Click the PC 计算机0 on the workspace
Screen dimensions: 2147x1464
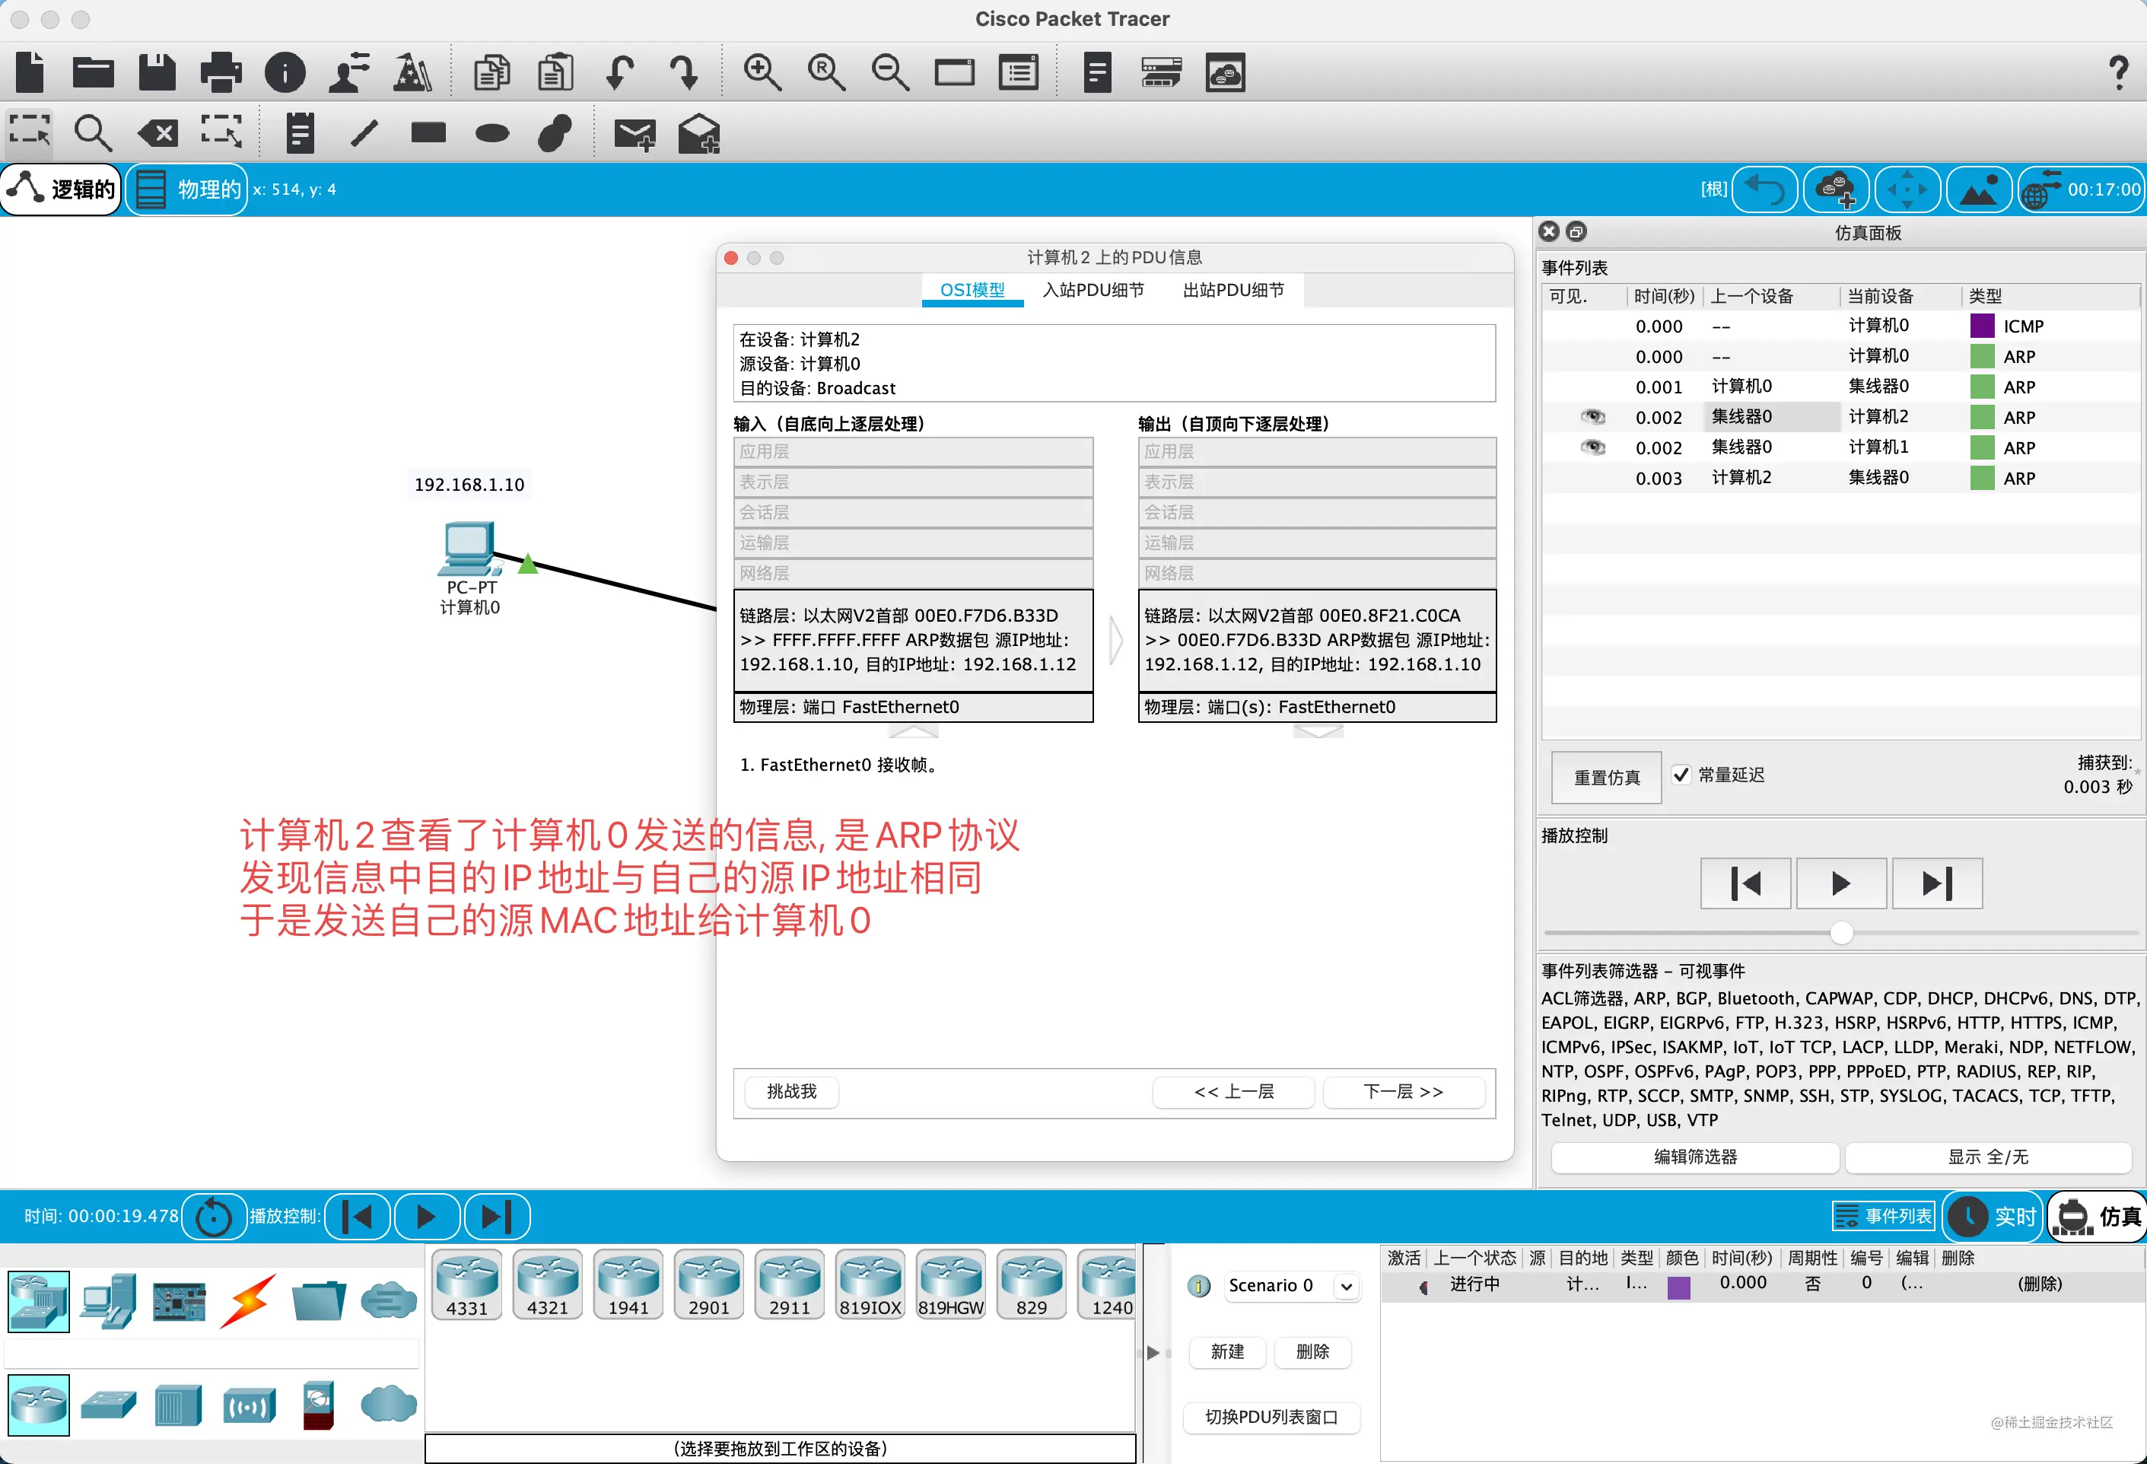click(469, 551)
